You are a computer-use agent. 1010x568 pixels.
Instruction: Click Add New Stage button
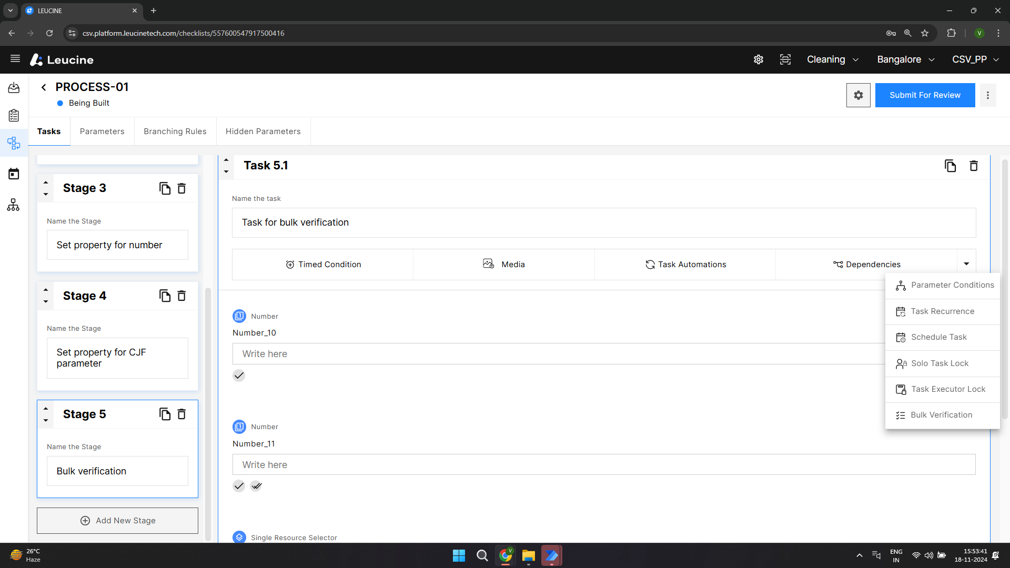click(117, 521)
